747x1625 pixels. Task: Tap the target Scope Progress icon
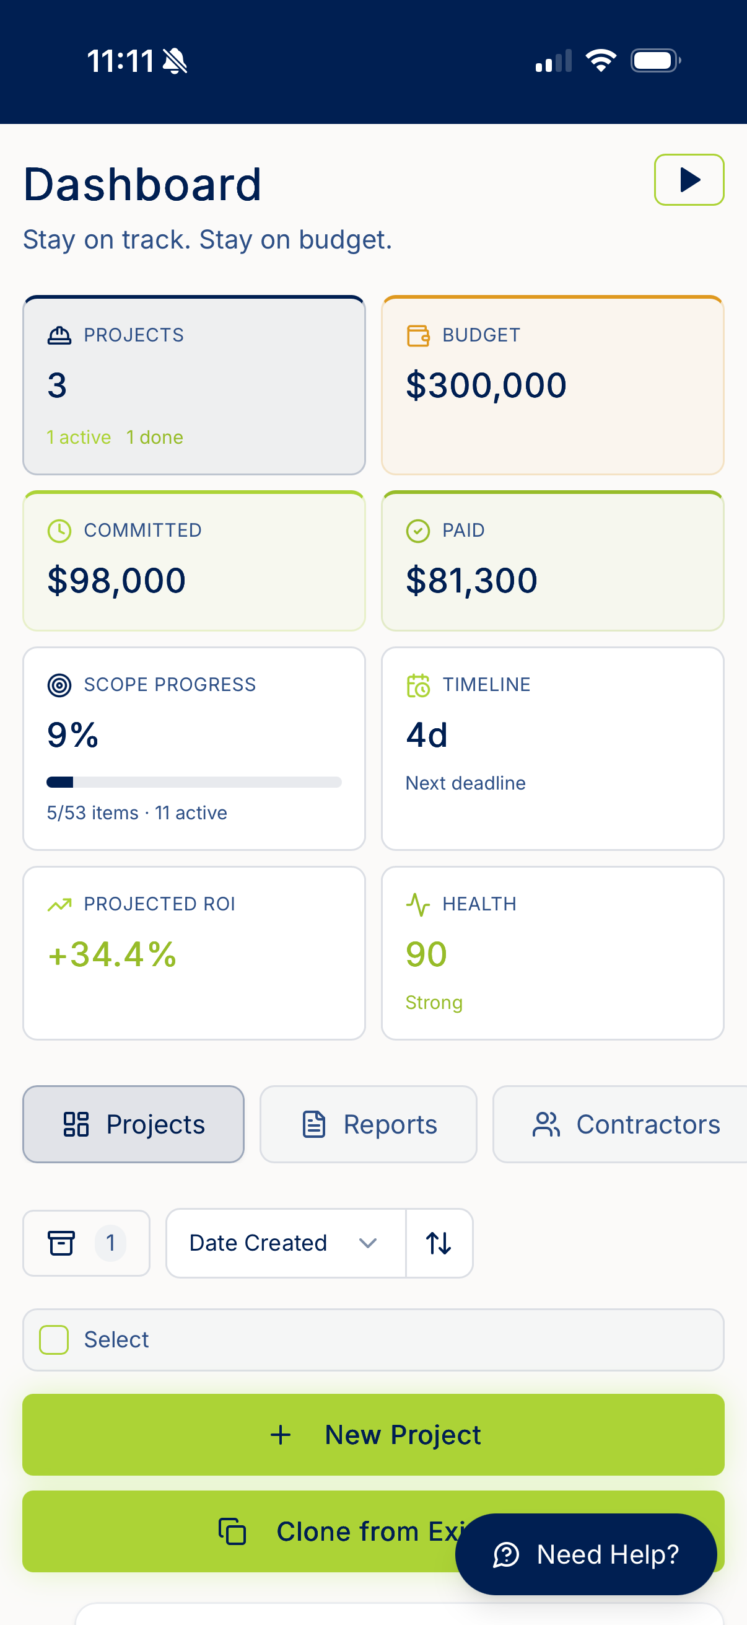[59, 684]
